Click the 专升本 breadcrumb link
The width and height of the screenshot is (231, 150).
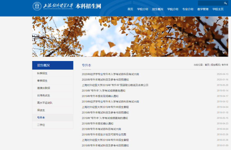(x=225, y=65)
